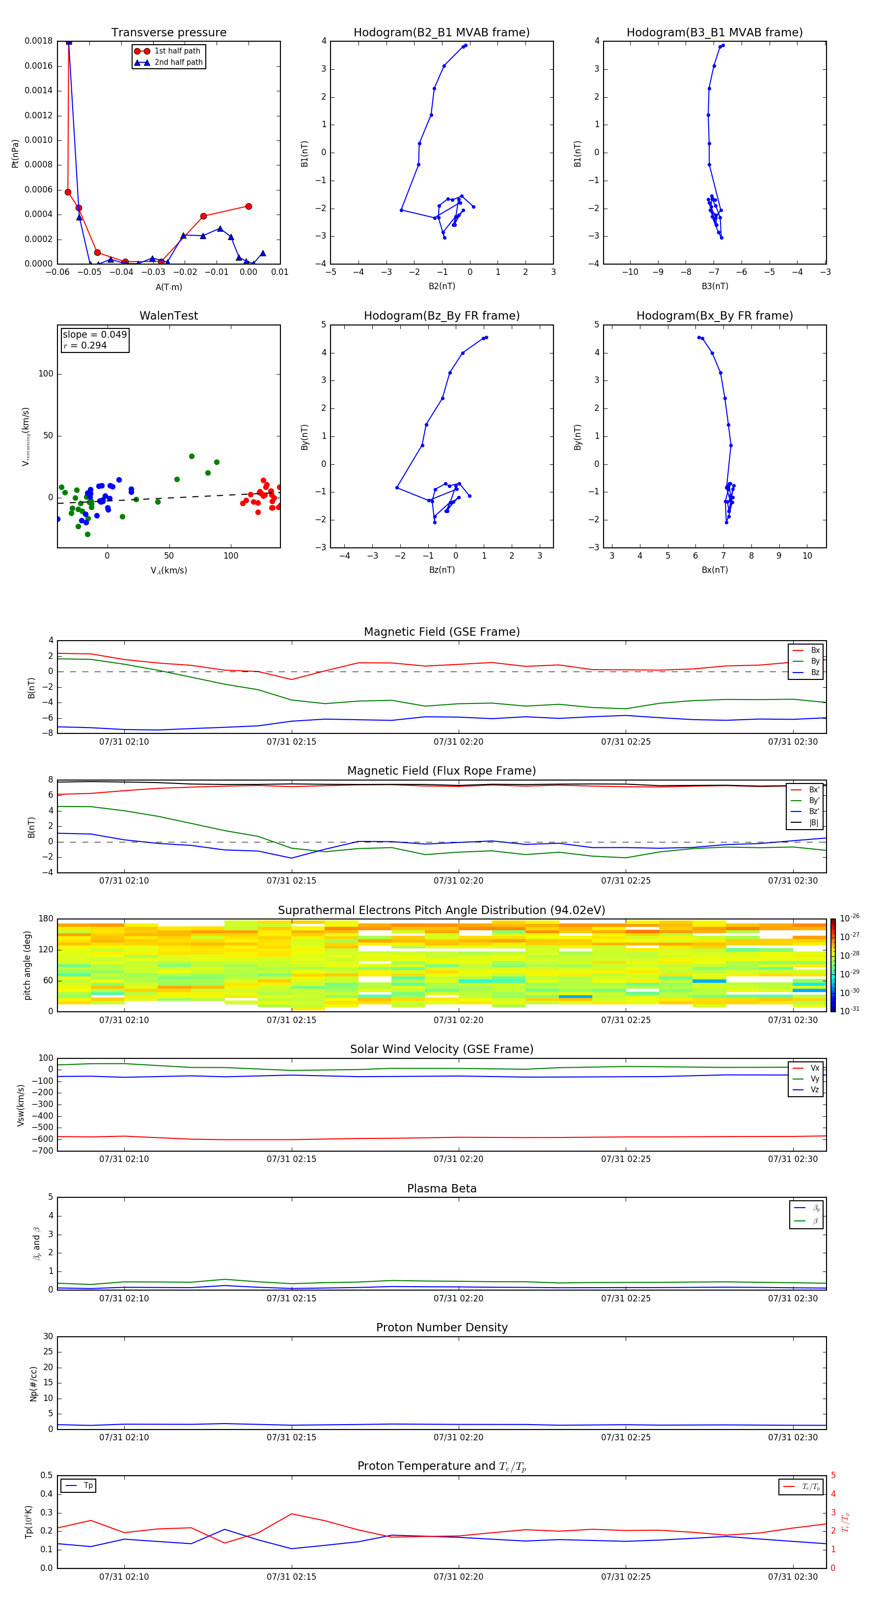Viewport: 884px width, 1620px height.
Task: Click the 'Bz(nT)' axis label
Action: 442,570
